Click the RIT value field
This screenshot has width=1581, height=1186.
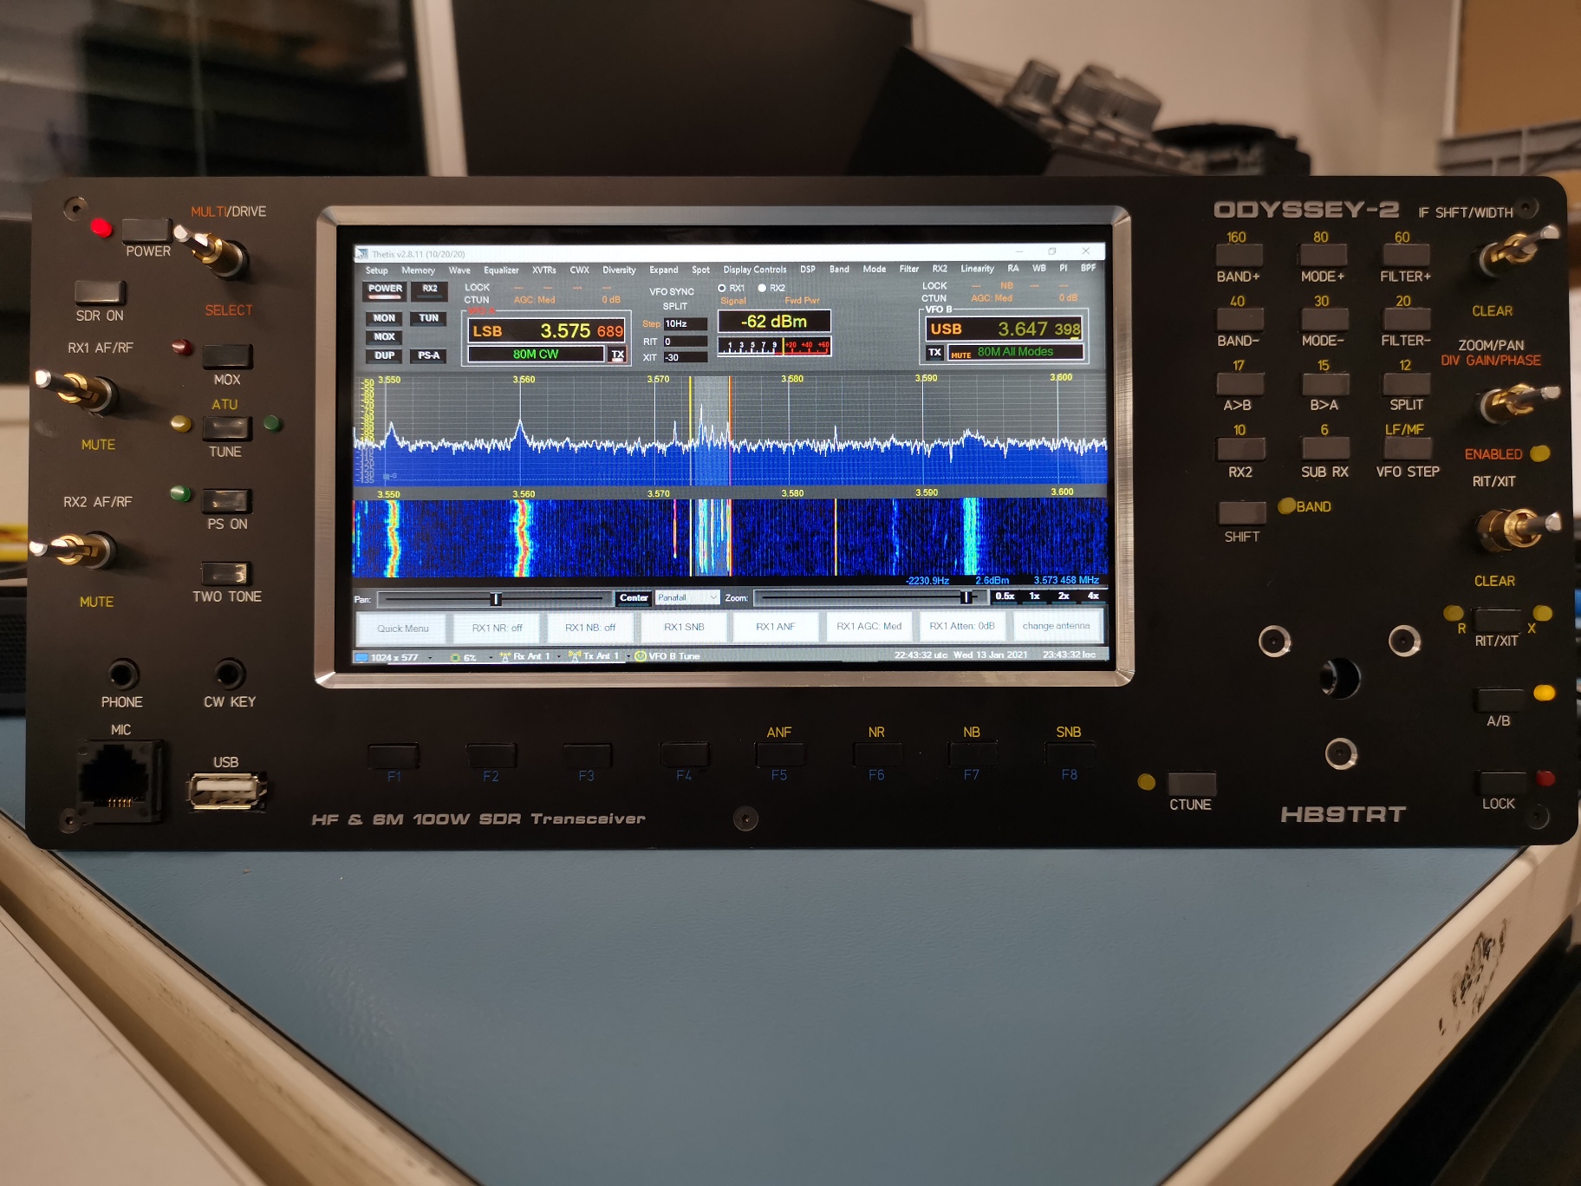[x=685, y=342]
